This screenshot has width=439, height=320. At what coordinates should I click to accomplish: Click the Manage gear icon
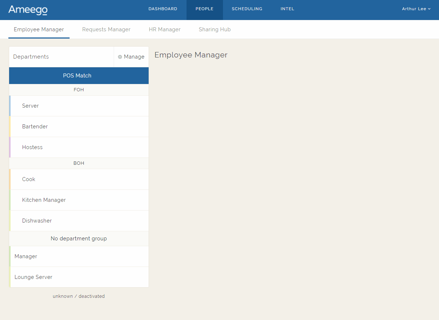pyautogui.click(x=120, y=57)
